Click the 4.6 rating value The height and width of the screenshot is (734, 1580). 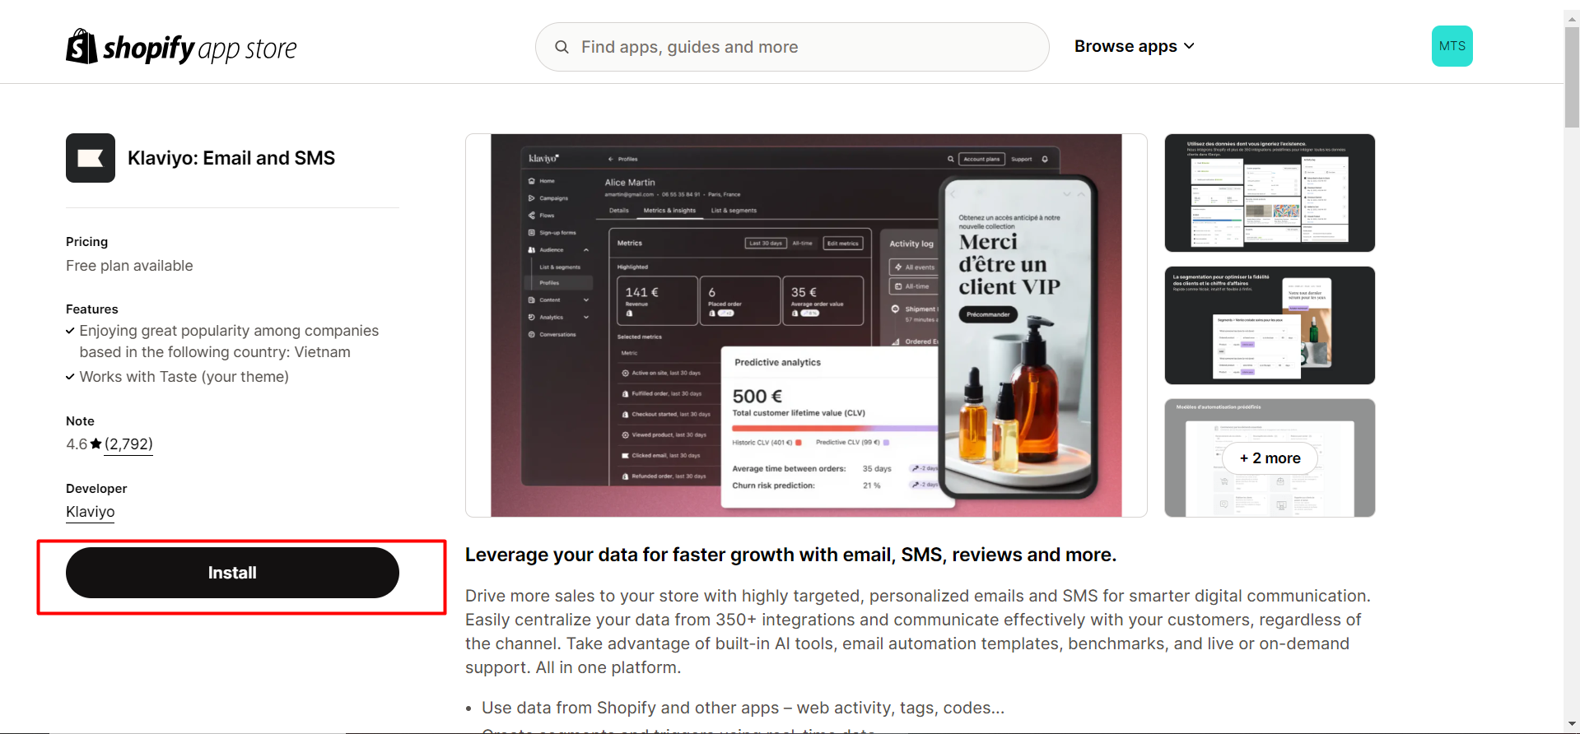[77, 444]
